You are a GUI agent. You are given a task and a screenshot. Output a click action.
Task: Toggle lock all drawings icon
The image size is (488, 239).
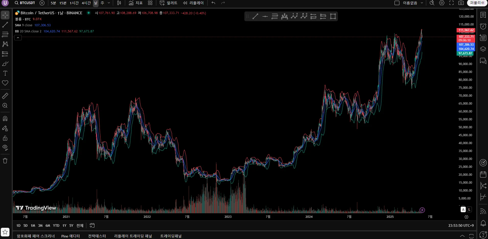pyautogui.click(x=5, y=138)
